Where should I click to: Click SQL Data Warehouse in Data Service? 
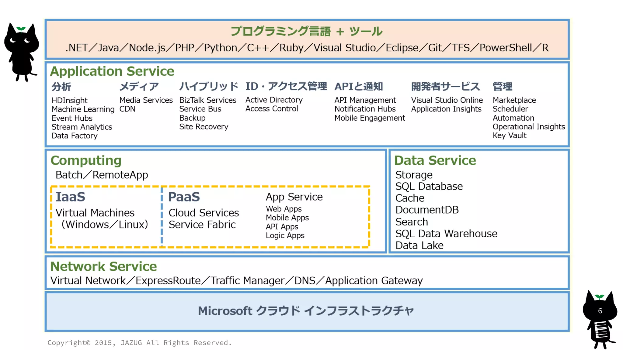(x=446, y=234)
